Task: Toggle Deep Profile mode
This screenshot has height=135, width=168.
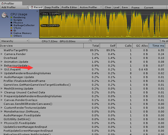Action: (x=52, y=7)
